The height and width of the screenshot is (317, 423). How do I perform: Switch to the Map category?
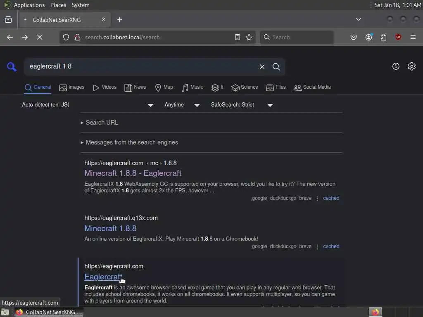coord(164,88)
